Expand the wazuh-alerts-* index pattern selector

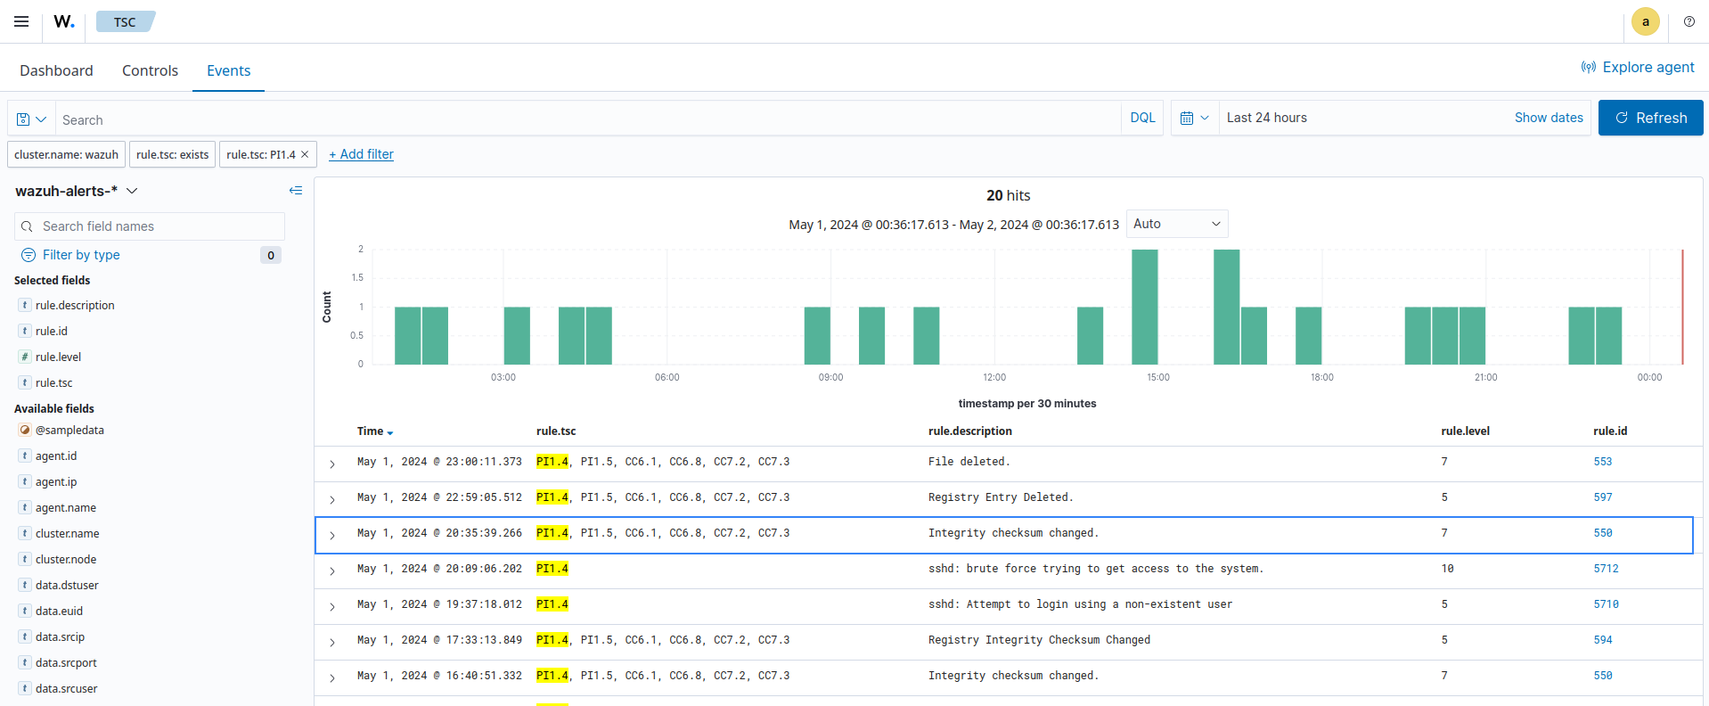(77, 191)
